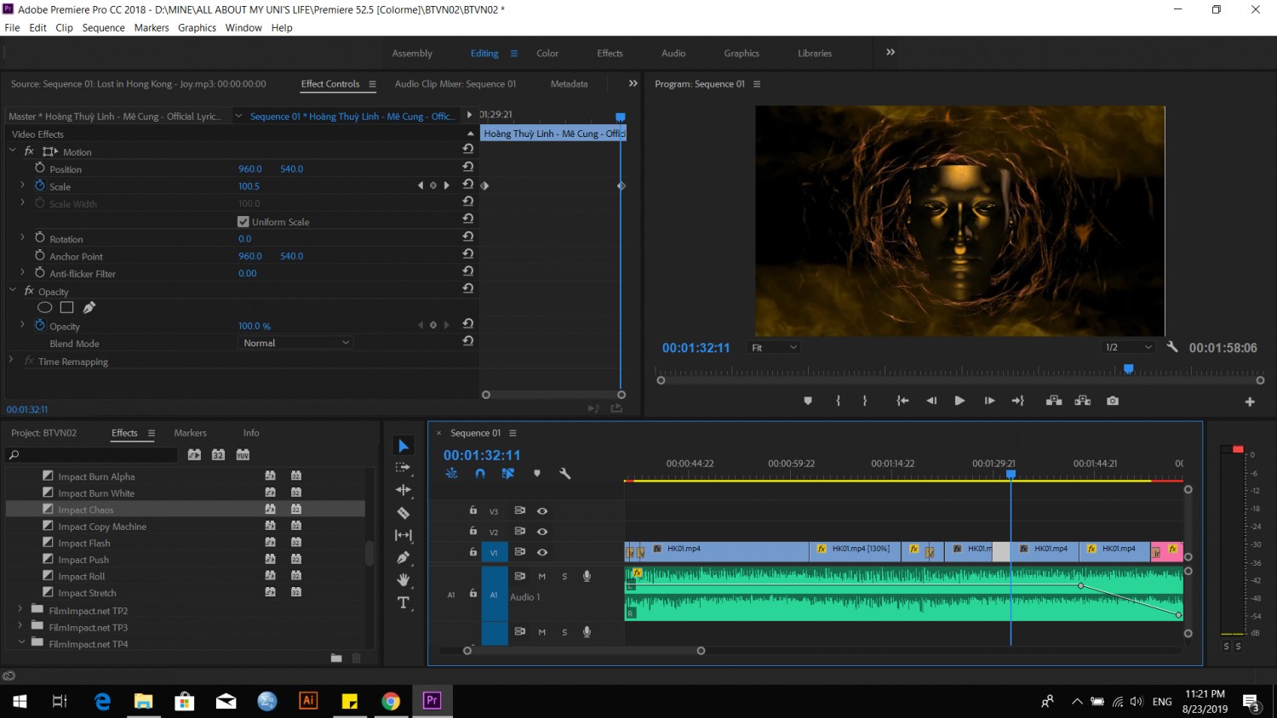This screenshot has width=1277, height=718.
Task: Click the Program monitor playhead marker
Action: 1129,368
